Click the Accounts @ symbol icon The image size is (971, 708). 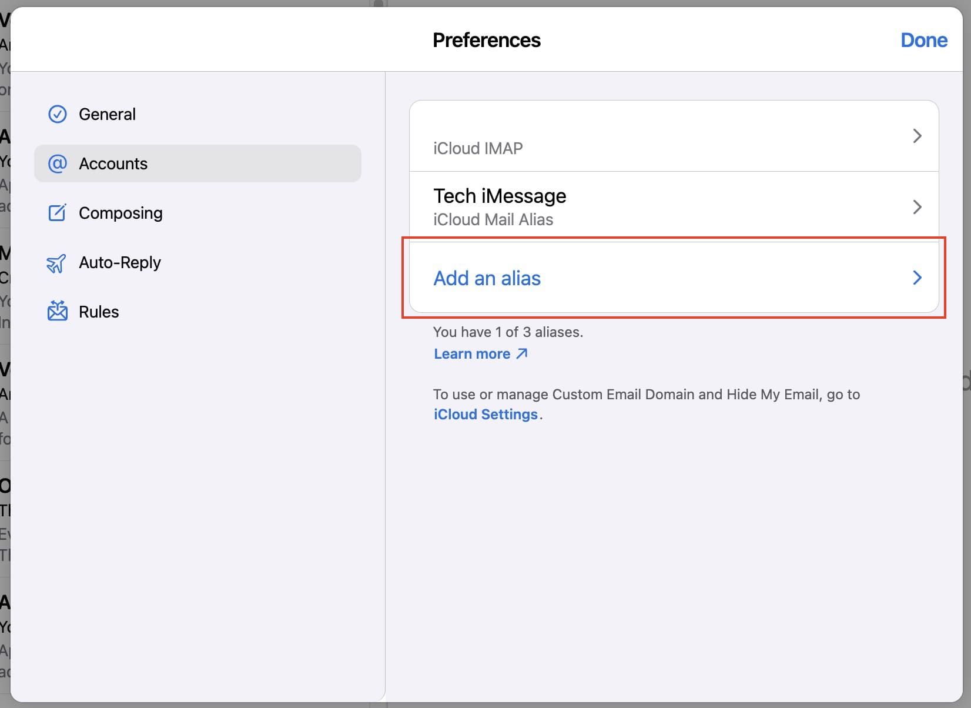point(57,163)
